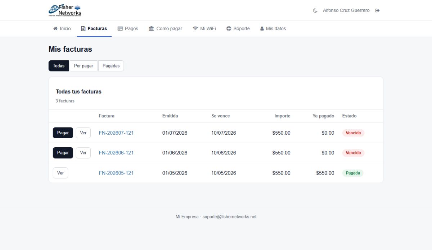Click the $550.00 paid amount of FN-202605-121
Viewport: 432px width, 250px height.
325,173
